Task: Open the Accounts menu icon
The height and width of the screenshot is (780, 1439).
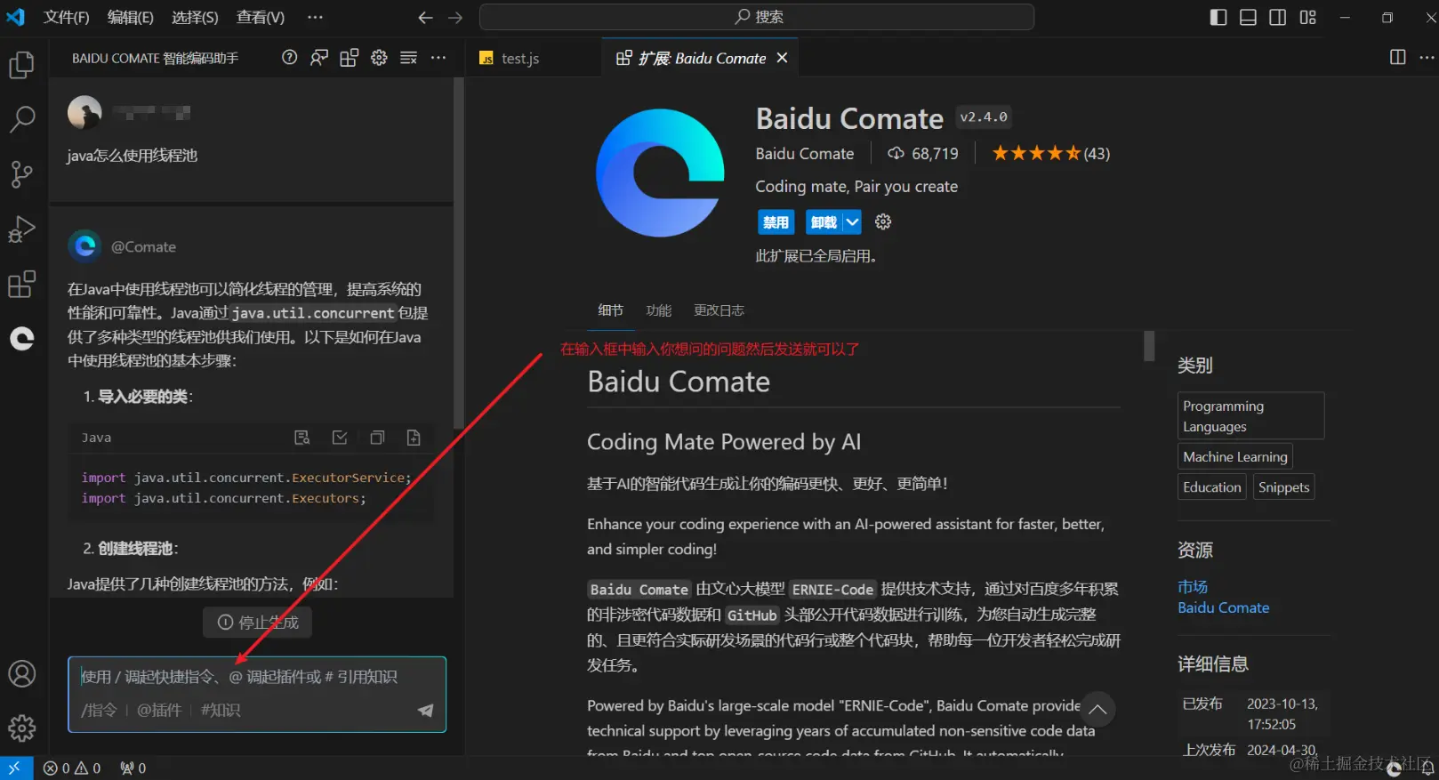Action: [21, 674]
